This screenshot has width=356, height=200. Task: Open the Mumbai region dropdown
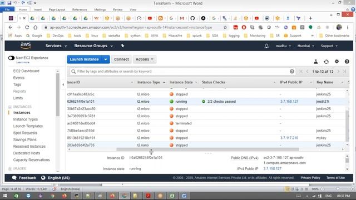[x=305, y=46]
